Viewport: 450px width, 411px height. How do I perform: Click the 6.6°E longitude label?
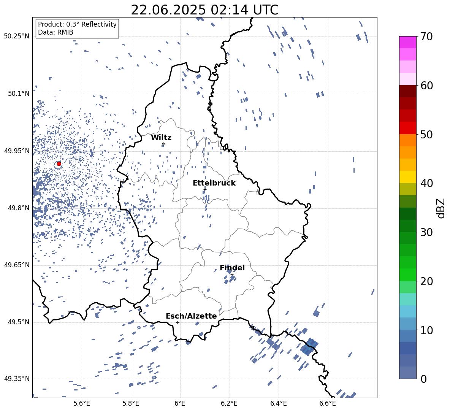[x=328, y=403]
